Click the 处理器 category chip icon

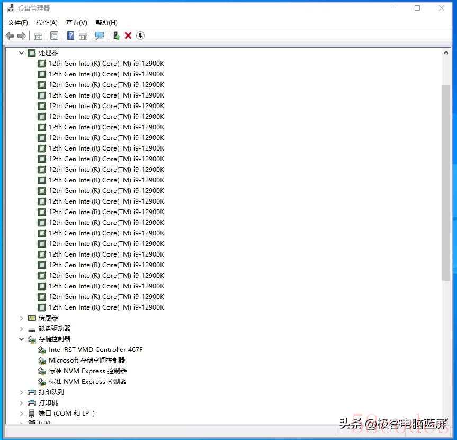(x=31, y=53)
